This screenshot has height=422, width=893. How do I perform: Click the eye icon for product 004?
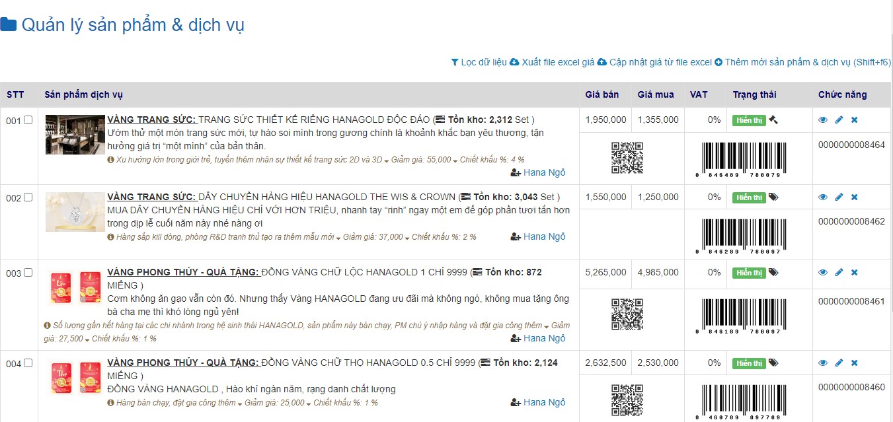pos(823,363)
